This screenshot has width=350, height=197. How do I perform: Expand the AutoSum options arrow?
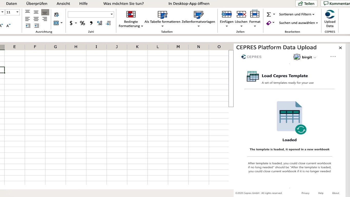[274, 14]
